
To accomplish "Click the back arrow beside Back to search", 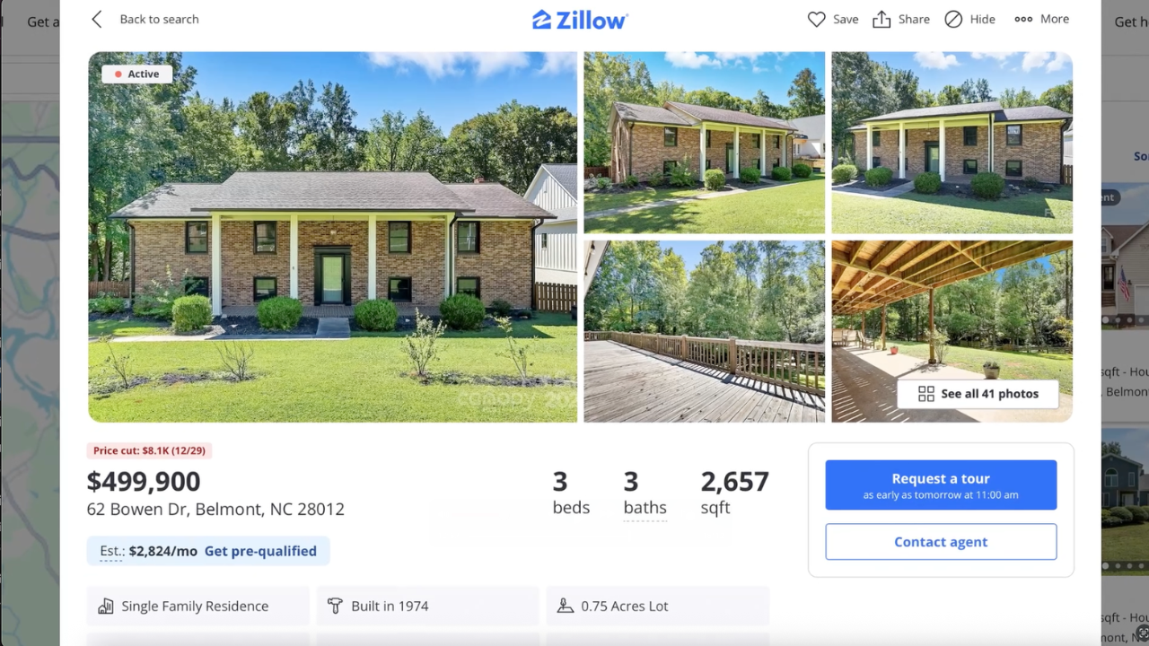I will click(x=97, y=19).
